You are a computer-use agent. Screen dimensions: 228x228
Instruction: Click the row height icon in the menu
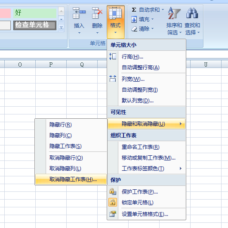click(x=113, y=56)
